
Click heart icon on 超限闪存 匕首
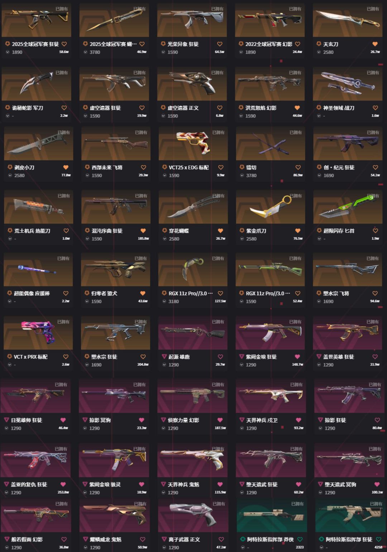(375, 231)
